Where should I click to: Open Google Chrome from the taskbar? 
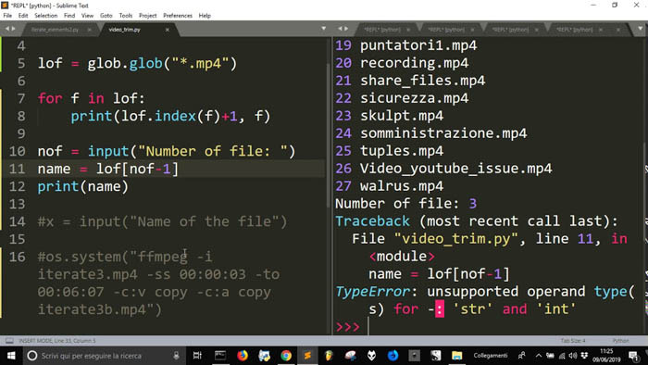point(286,356)
